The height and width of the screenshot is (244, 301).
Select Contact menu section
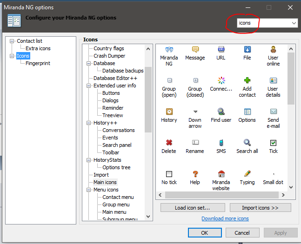click(x=118, y=197)
